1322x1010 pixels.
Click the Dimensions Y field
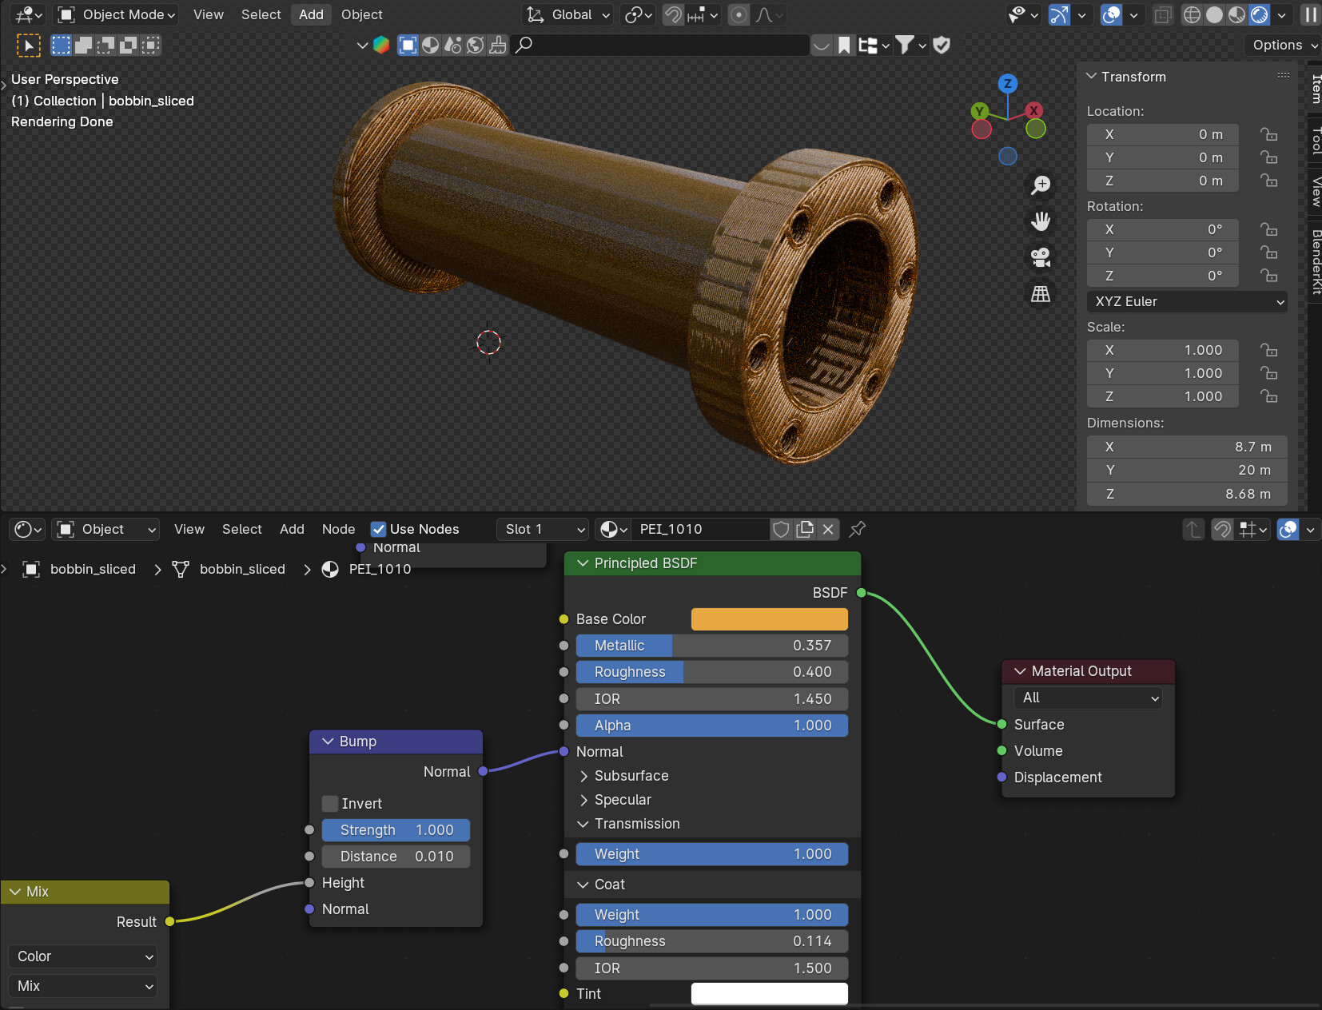coord(1187,470)
